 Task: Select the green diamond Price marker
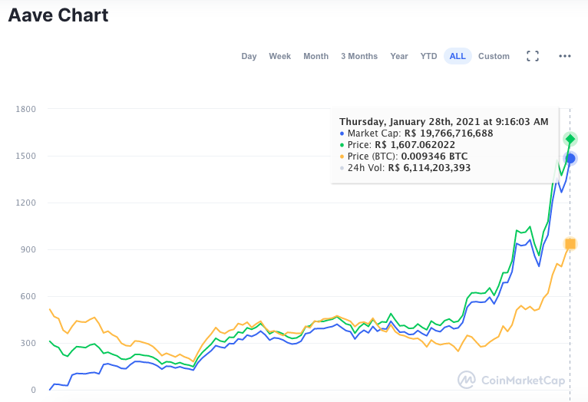point(570,139)
